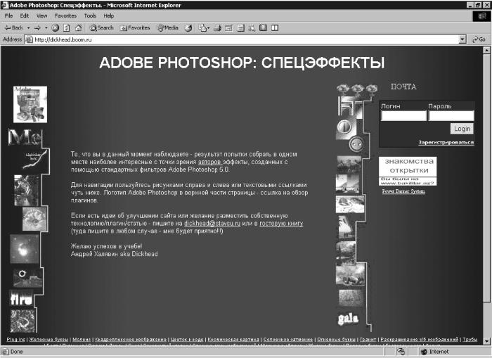Open the Media toolbar button

tap(168, 28)
